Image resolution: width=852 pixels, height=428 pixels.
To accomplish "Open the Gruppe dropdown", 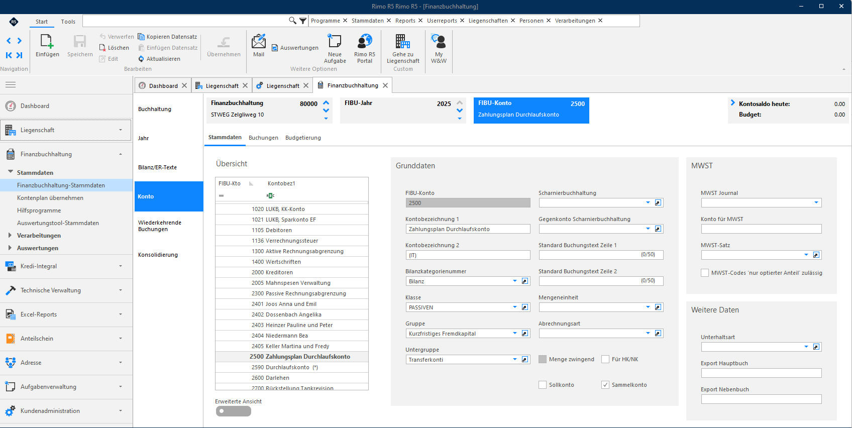I will (515, 334).
